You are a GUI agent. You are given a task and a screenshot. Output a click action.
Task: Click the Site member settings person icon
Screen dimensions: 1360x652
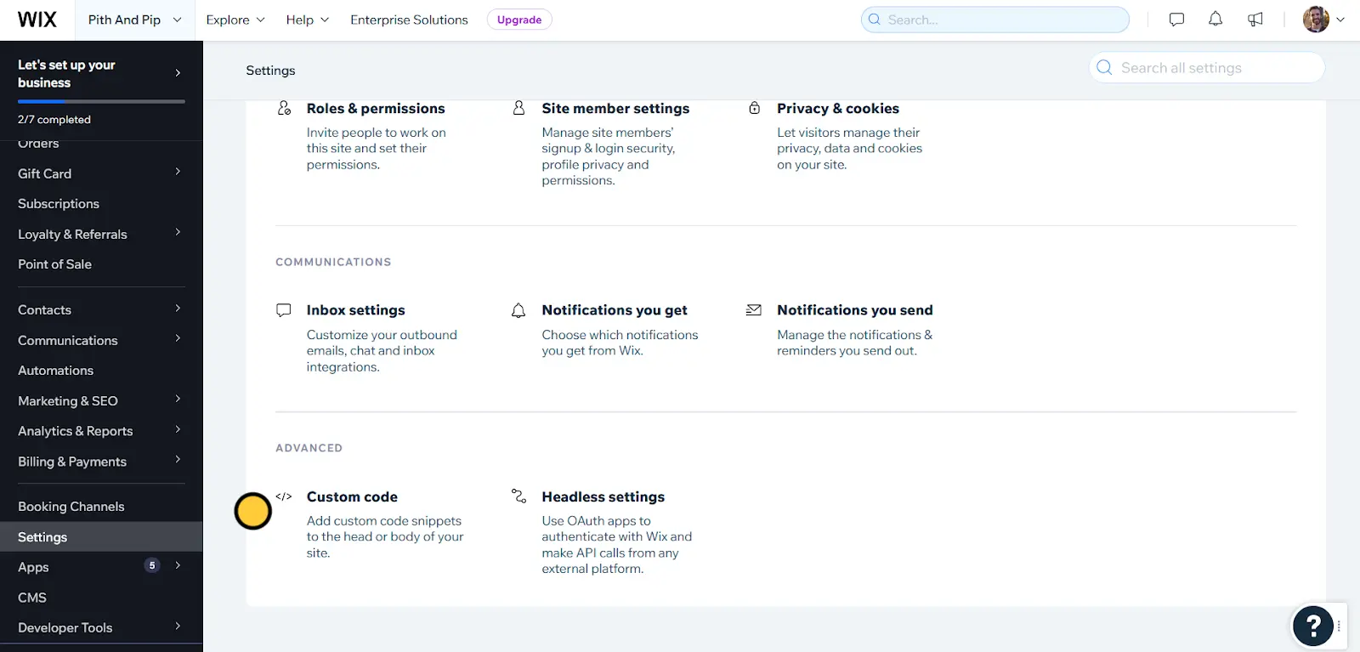(518, 108)
